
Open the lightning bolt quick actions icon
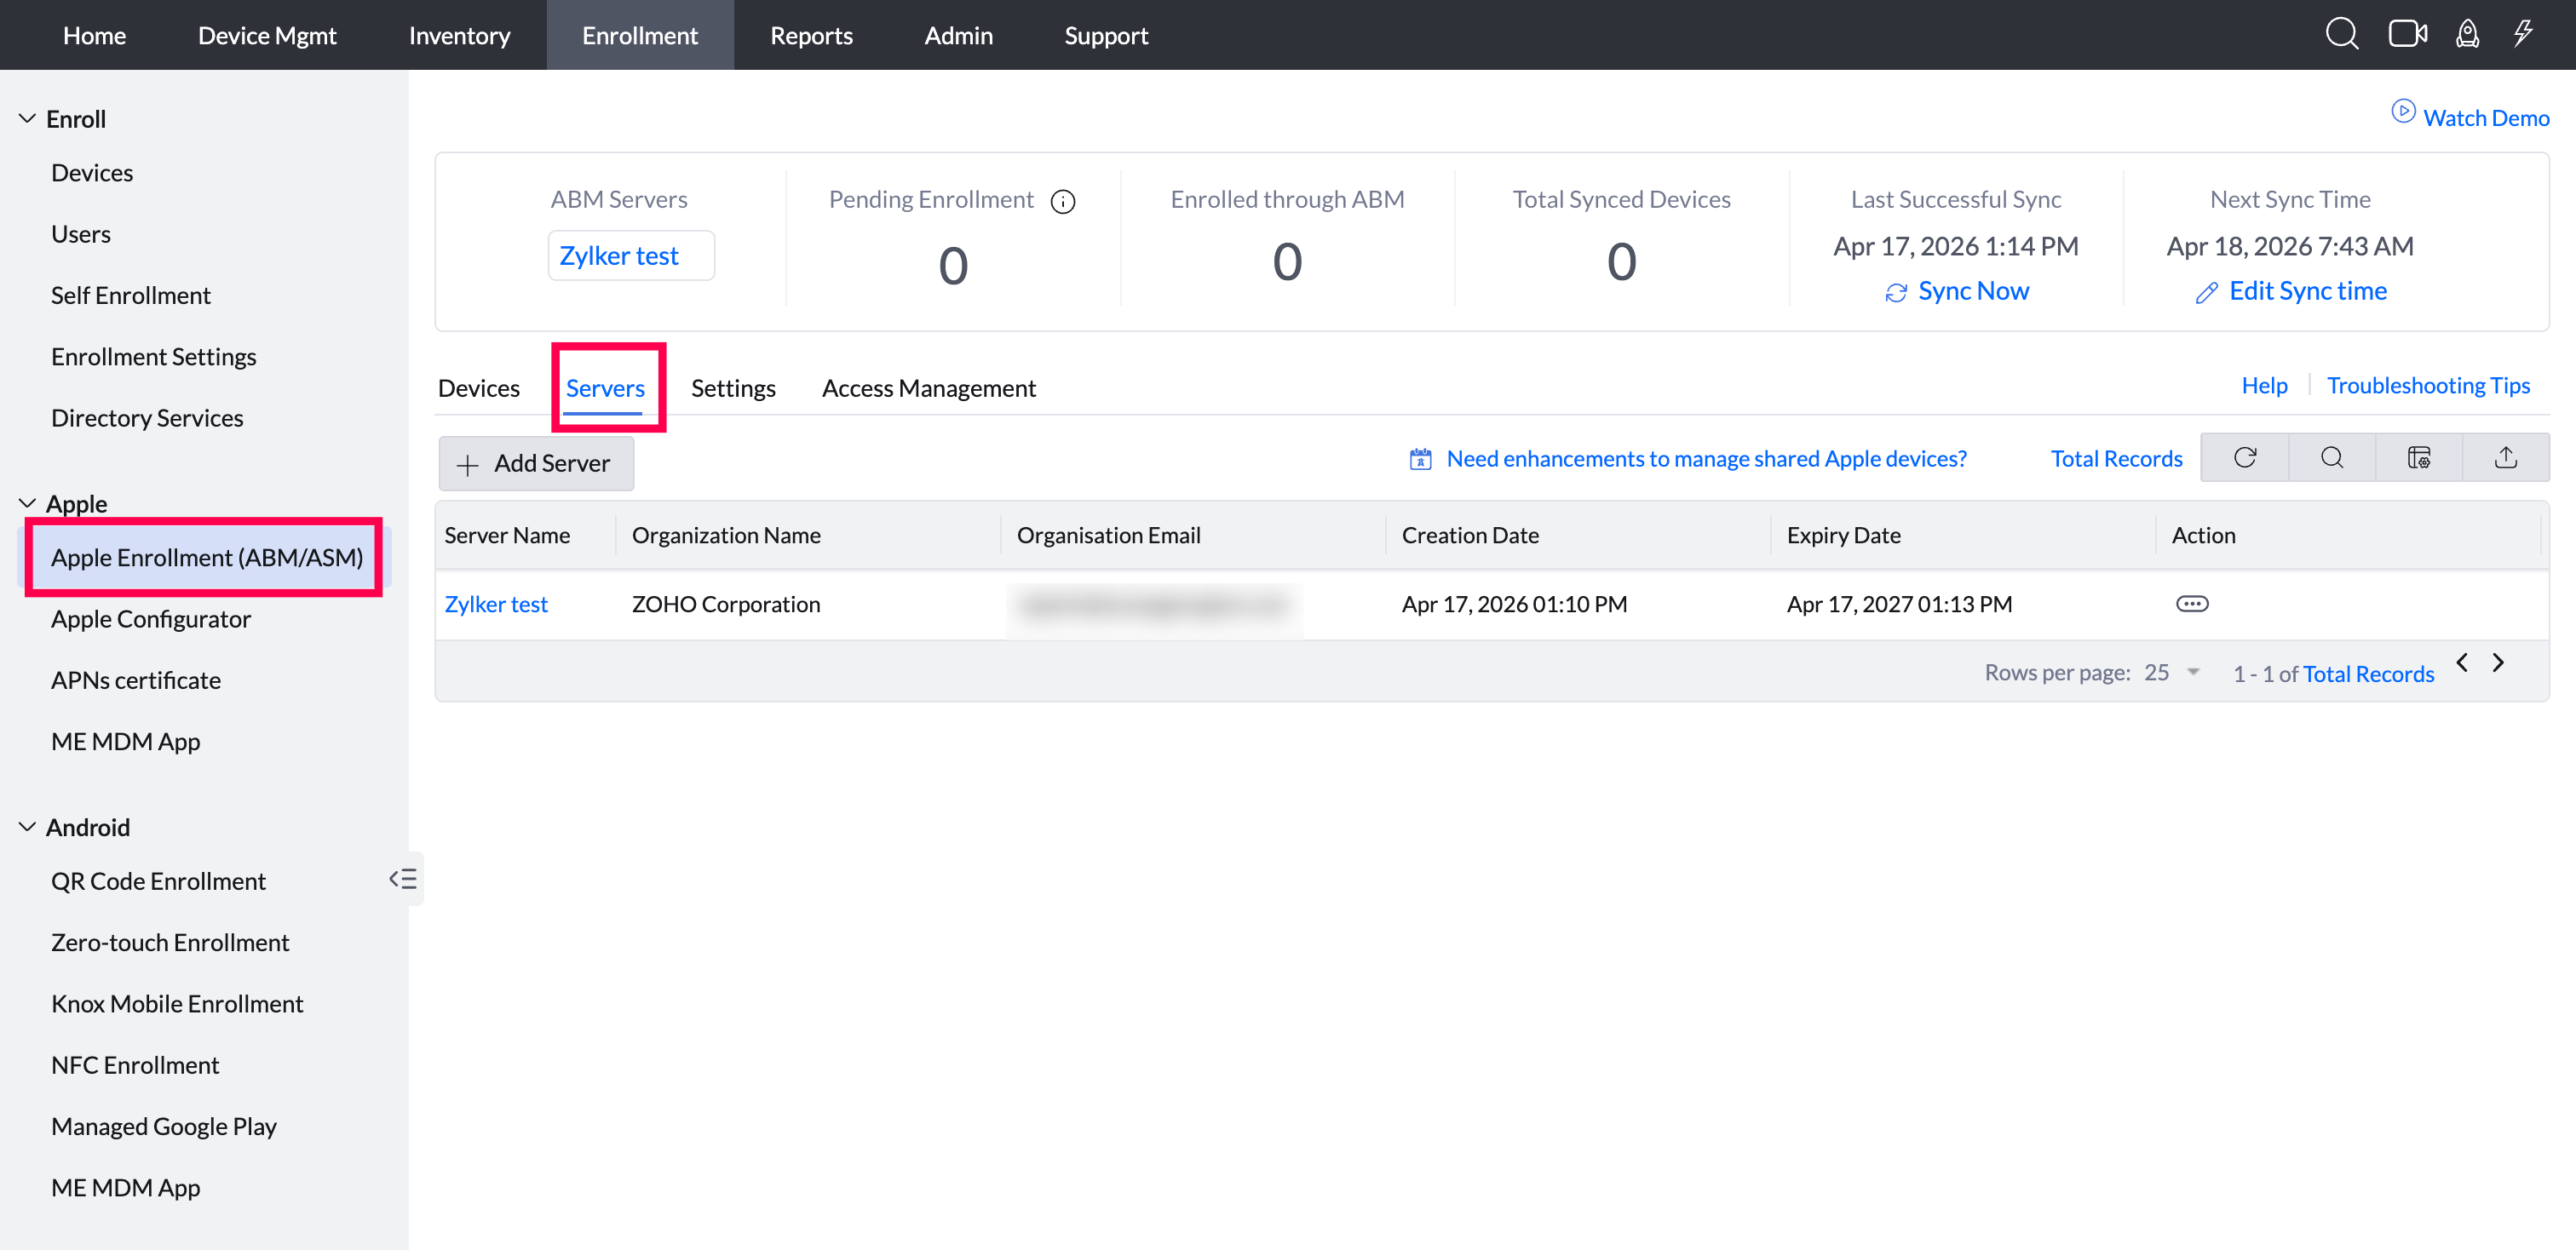[x=2523, y=34]
